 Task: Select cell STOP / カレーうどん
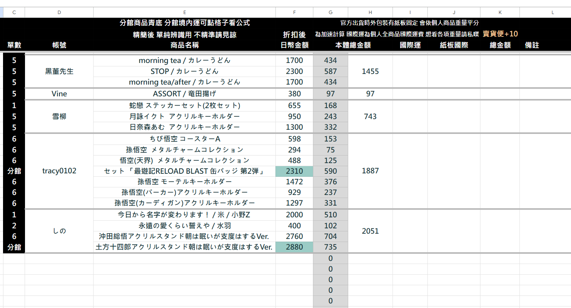[x=185, y=71]
